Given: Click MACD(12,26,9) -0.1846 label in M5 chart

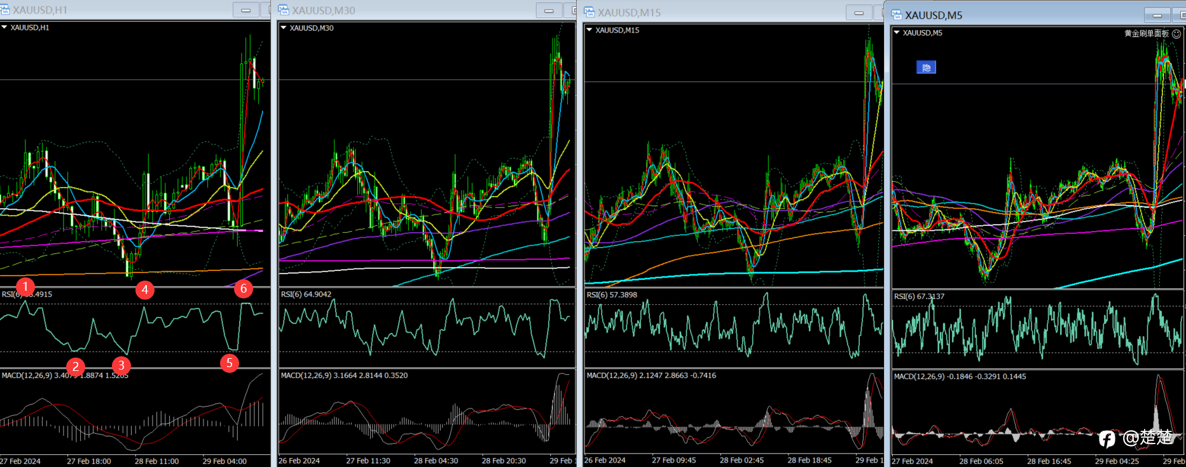Looking at the screenshot, I should pos(960,377).
